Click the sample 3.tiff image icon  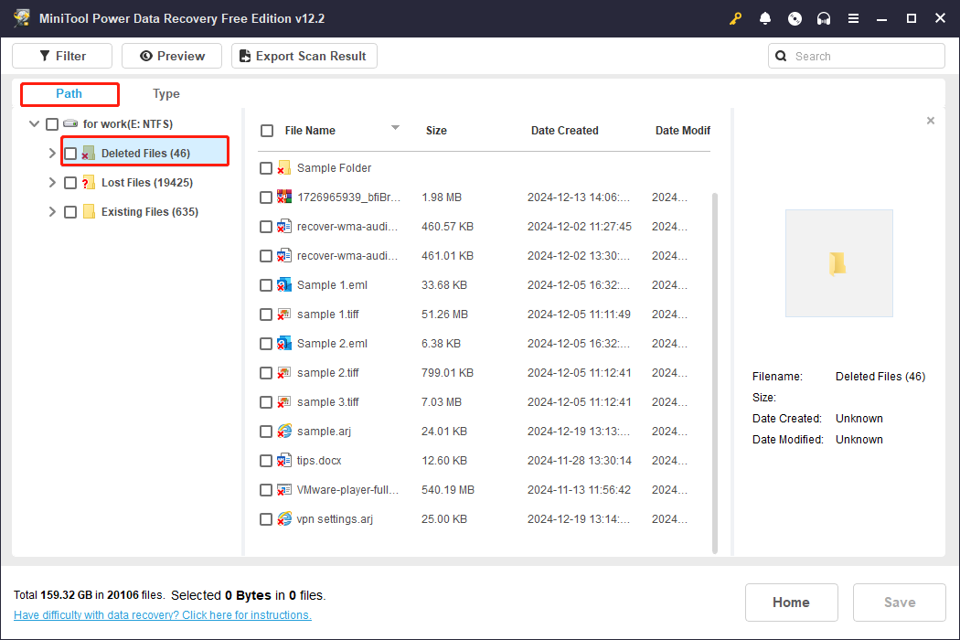tap(283, 402)
